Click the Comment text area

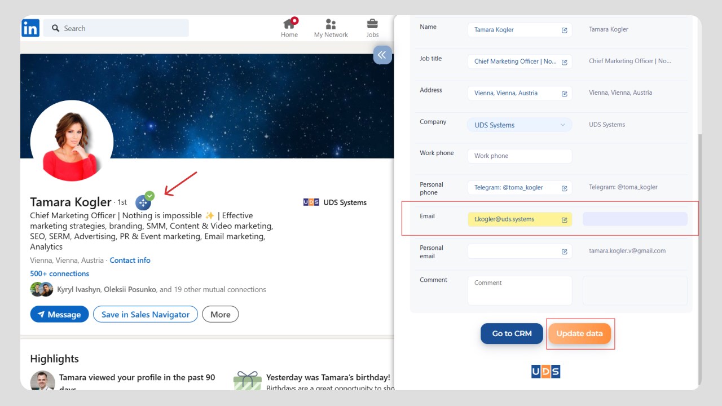point(520,290)
